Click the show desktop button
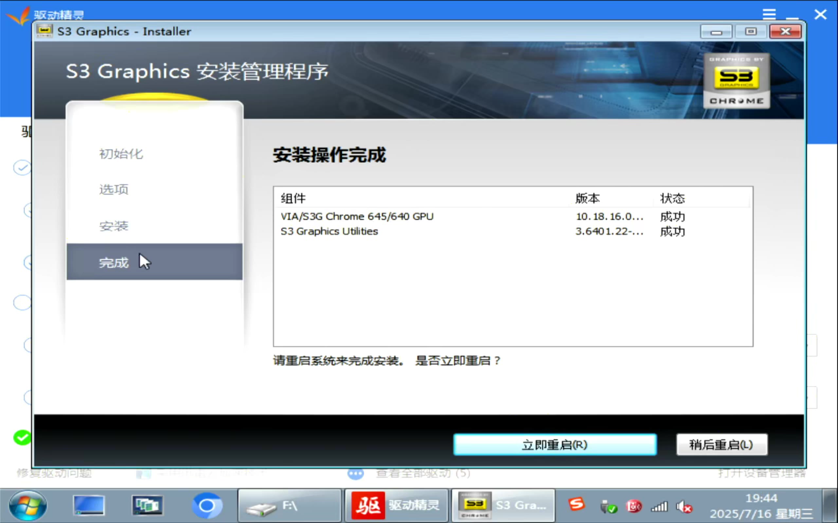This screenshot has width=838, height=523. pos(830,506)
